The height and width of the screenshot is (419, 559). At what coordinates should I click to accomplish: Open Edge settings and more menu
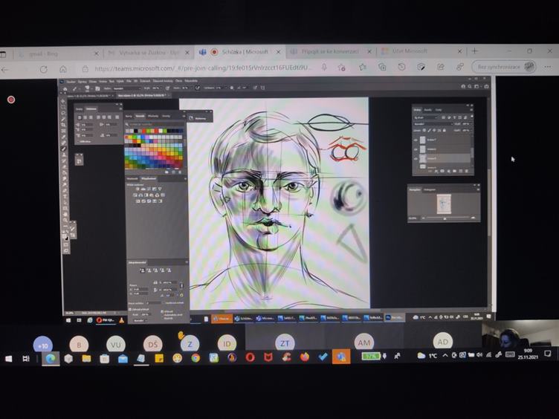tap(548, 68)
